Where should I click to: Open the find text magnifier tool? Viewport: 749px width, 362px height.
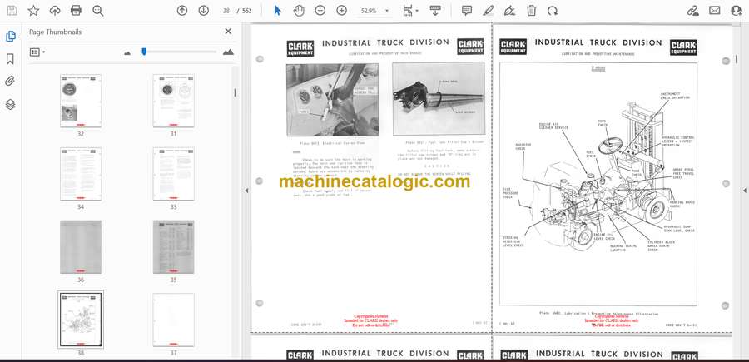(x=98, y=11)
